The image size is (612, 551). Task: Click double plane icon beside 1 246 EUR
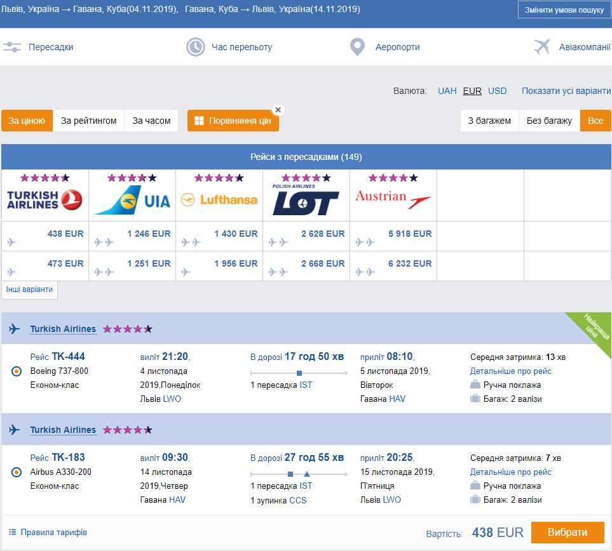click(104, 242)
